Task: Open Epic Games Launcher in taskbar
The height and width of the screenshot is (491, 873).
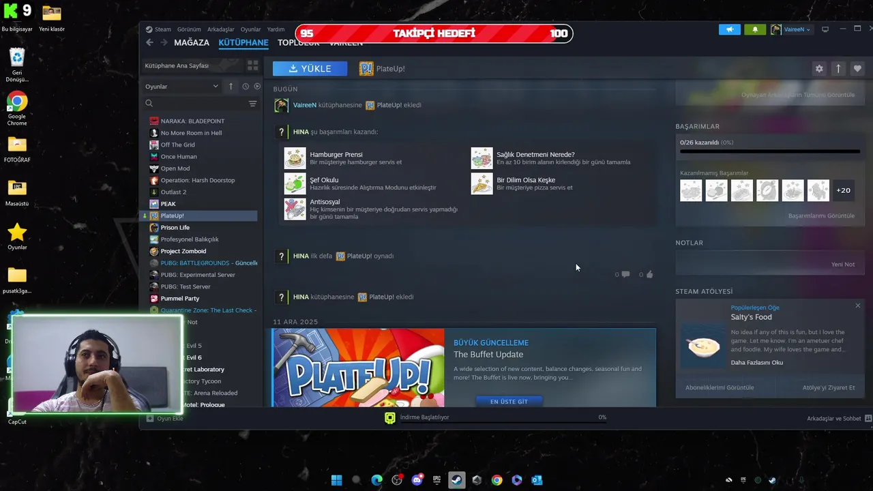Action: pyautogui.click(x=436, y=480)
